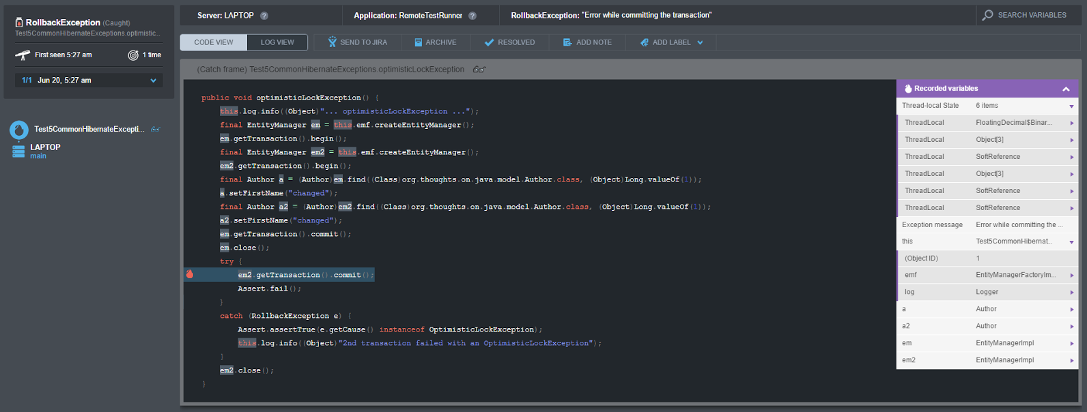Click highlighted em2.getTransaction().commit() line

(x=306, y=275)
